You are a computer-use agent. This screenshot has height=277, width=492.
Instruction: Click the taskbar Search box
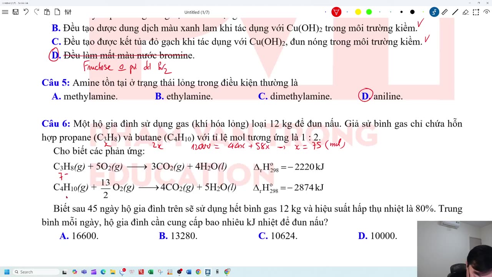click(x=35, y=272)
